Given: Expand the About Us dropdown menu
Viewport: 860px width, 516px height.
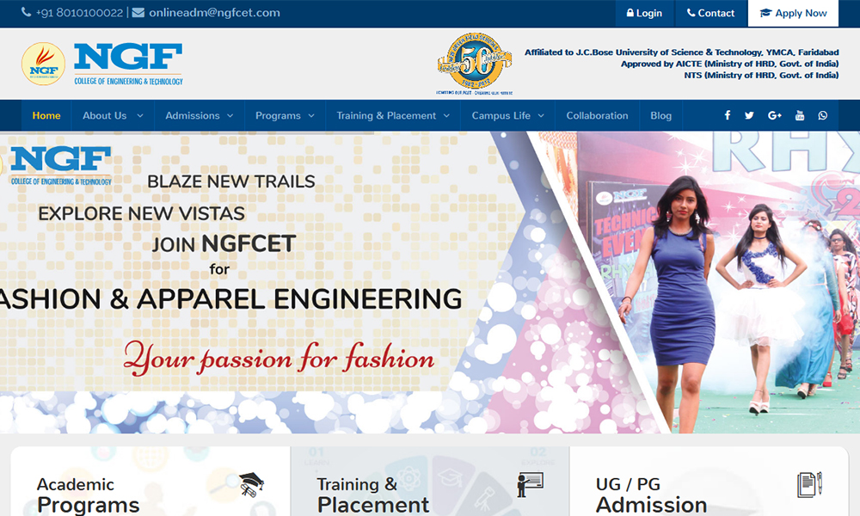Looking at the screenshot, I should [113, 115].
